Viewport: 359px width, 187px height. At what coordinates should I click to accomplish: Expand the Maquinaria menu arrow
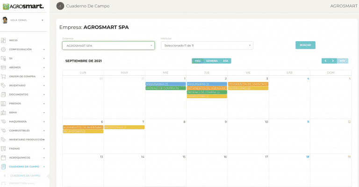tap(44, 122)
